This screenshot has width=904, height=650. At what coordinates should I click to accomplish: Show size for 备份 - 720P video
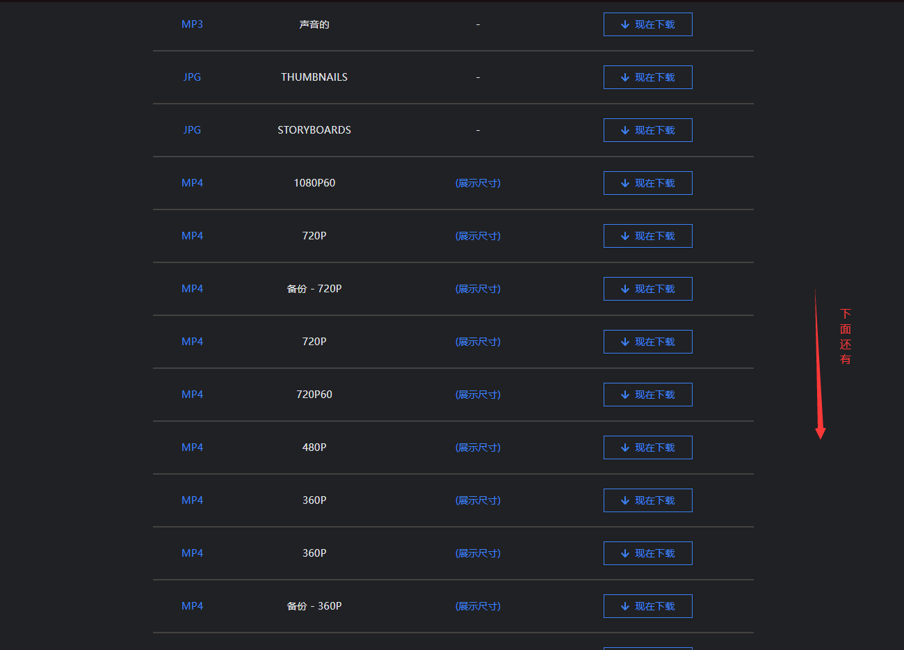[478, 289]
